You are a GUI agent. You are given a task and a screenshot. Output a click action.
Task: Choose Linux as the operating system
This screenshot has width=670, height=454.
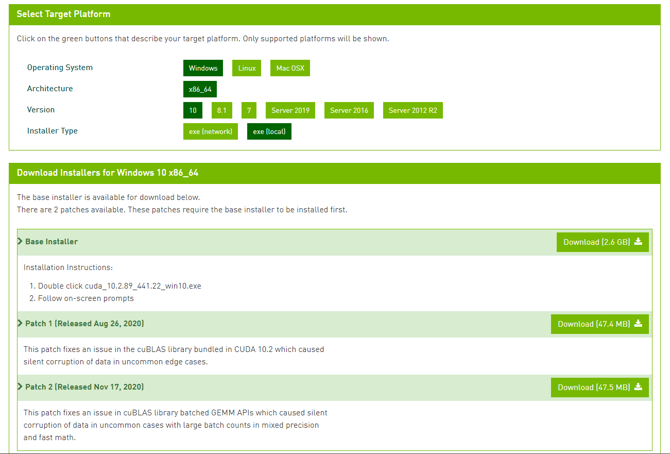point(247,68)
